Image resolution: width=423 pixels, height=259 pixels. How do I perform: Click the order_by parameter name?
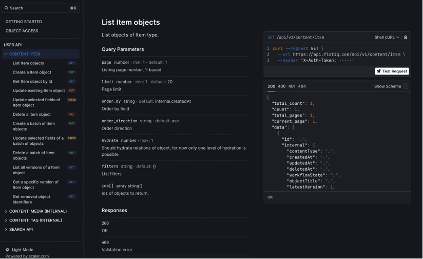[111, 101]
